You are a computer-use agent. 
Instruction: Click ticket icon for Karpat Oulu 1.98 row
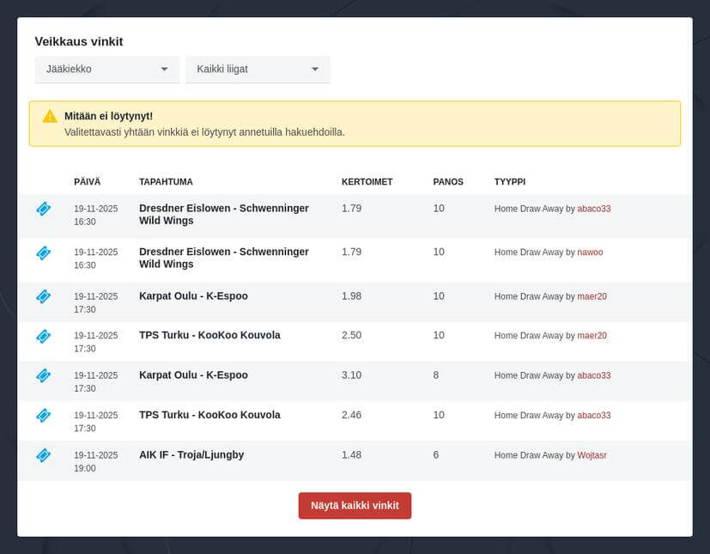tap(43, 296)
